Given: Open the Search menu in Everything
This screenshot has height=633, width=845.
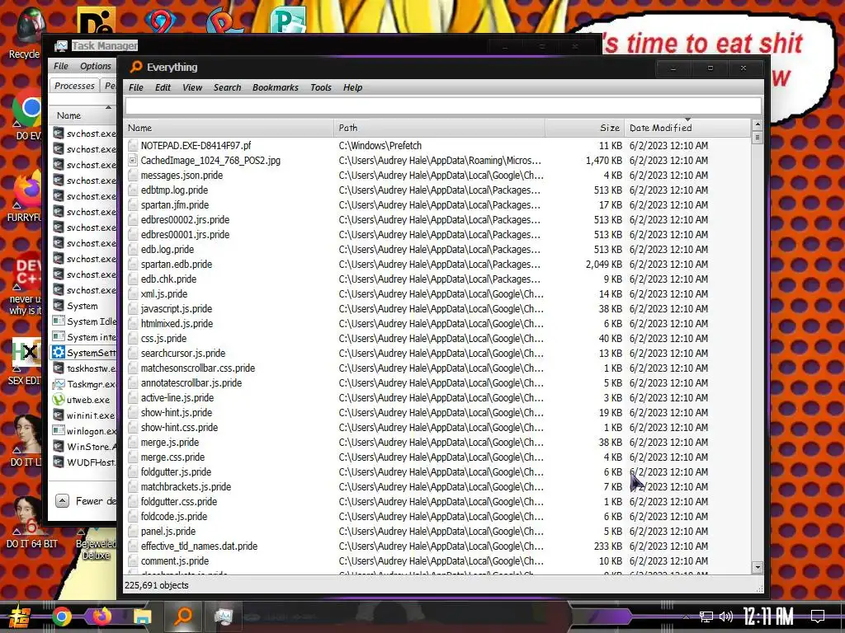Looking at the screenshot, I should (227, 87).
